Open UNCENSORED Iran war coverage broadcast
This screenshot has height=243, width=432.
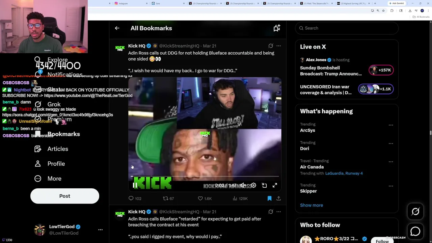tap(326, 89)
